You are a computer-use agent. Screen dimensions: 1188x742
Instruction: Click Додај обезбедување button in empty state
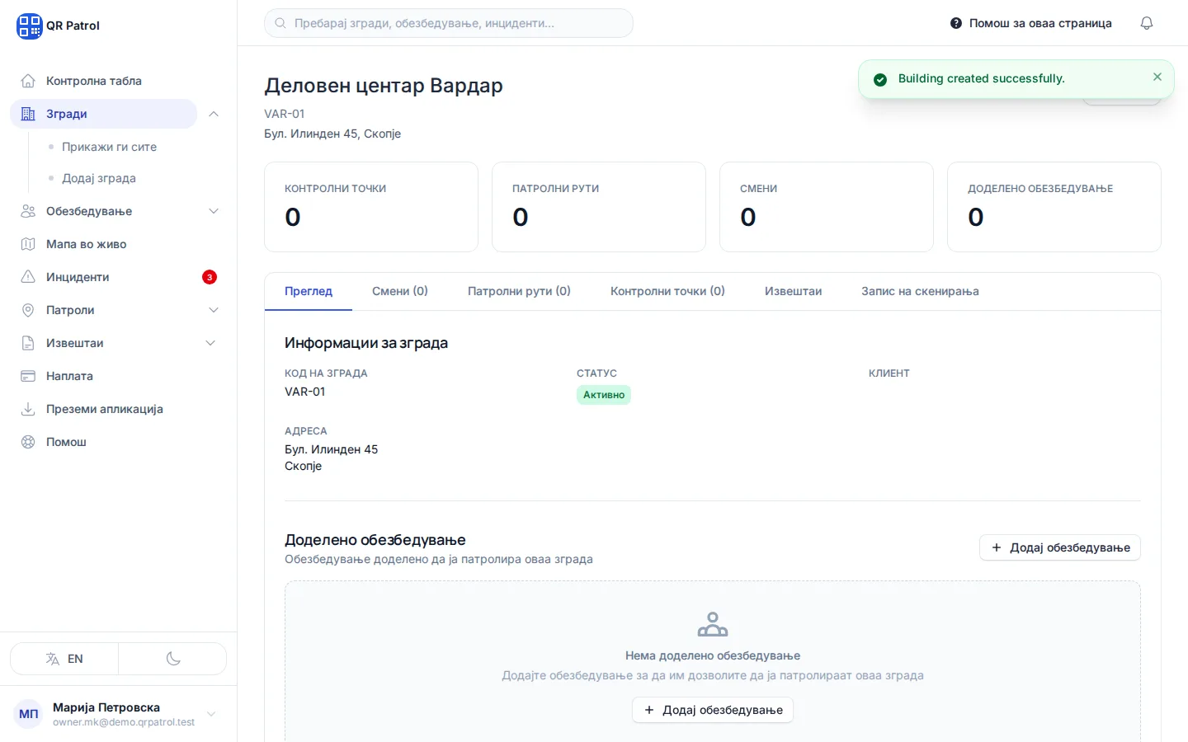tap(713, 710)
